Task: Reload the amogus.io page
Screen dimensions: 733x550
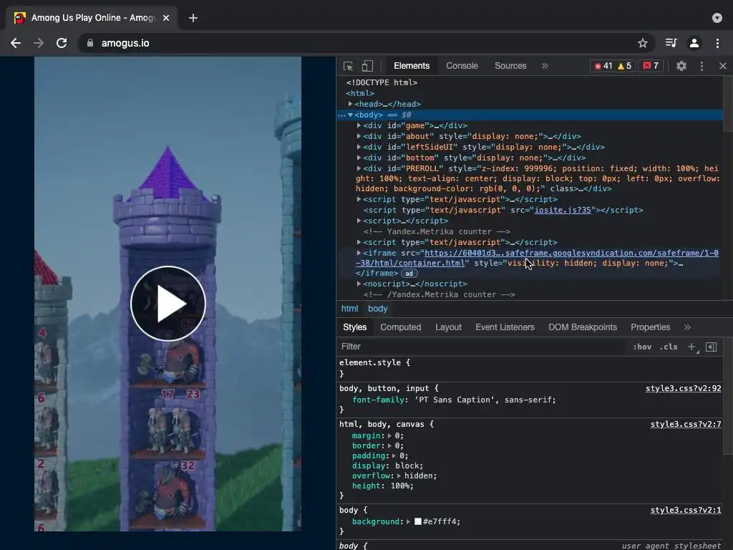Action: pos(62,43)
